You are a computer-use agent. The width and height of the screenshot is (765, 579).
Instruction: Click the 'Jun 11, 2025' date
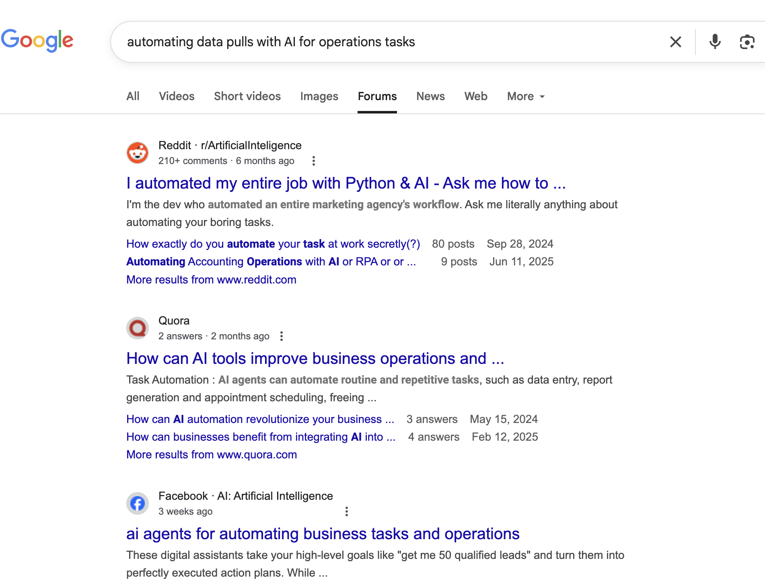[522, 262]
